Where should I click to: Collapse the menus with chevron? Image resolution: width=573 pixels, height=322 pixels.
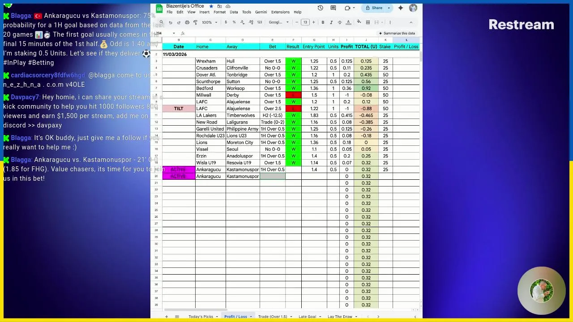[411, 22]
